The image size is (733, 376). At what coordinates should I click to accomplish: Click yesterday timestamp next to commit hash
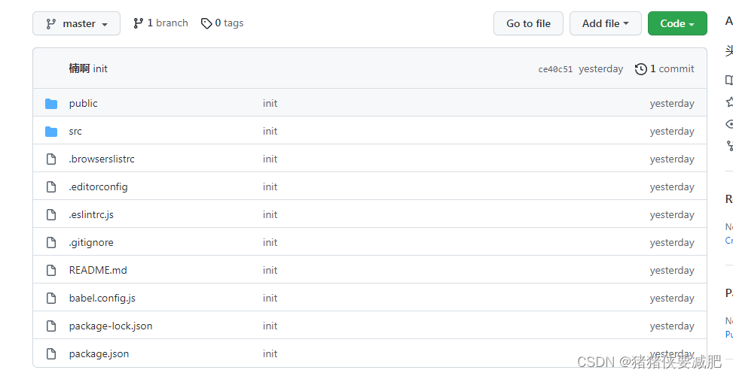pos(600,69)
